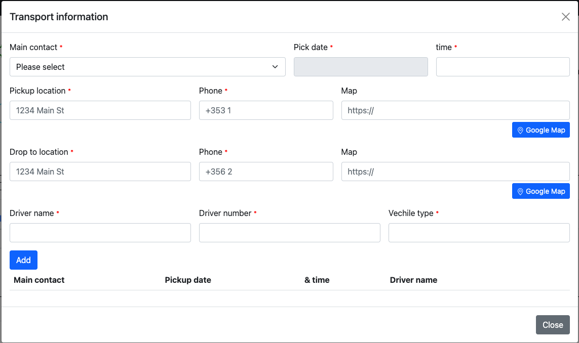Focus the time input field
Screen dimensions: 579x343
[503, 67]
